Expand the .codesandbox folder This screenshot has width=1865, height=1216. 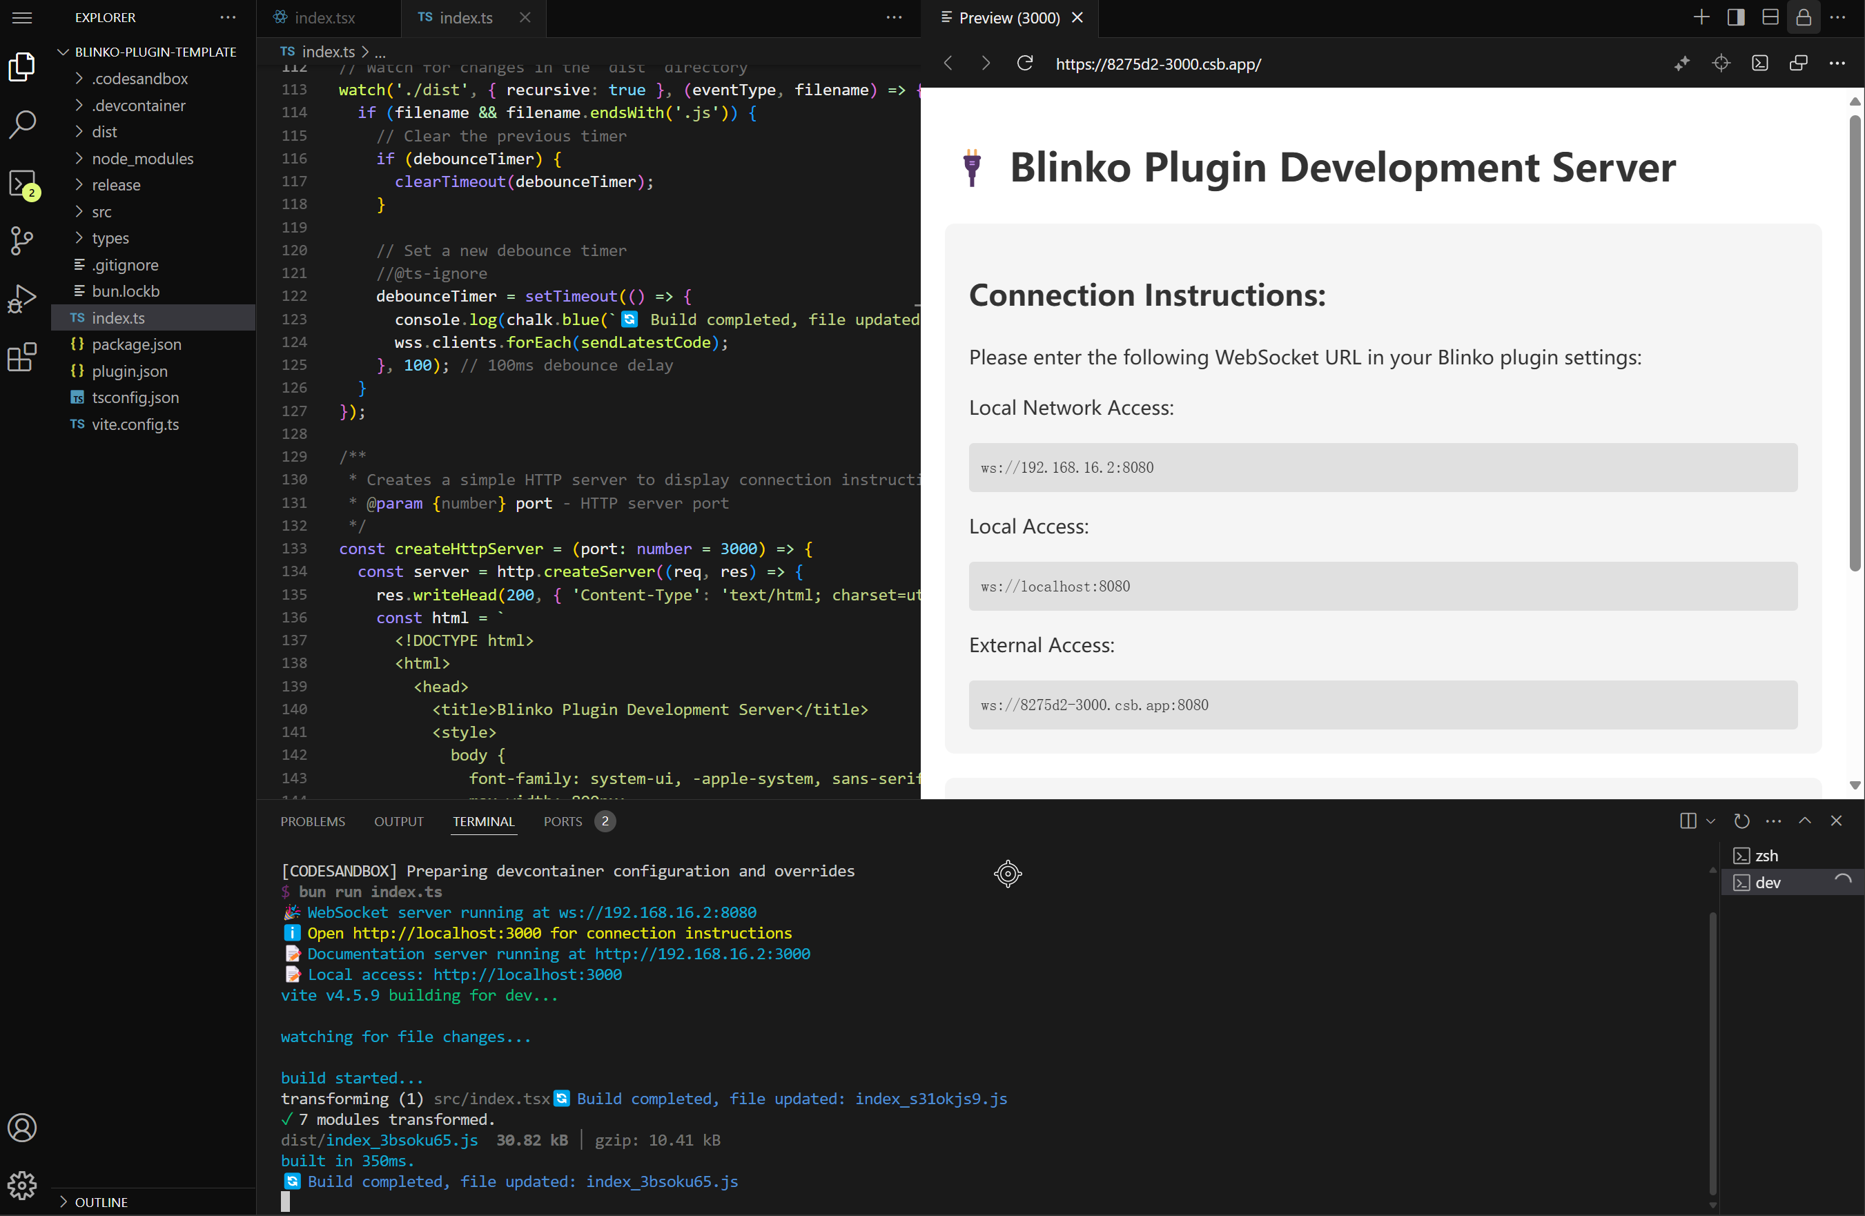pyautogui.click(x=153, y=79)
